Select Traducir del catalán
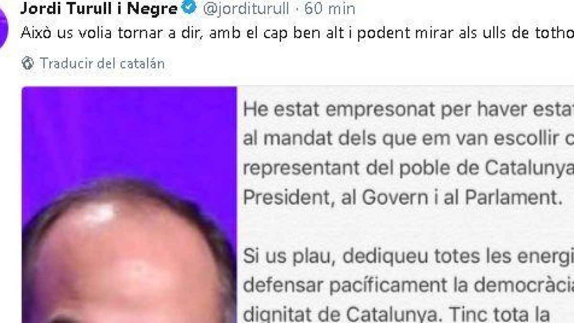 coord(102,63)
